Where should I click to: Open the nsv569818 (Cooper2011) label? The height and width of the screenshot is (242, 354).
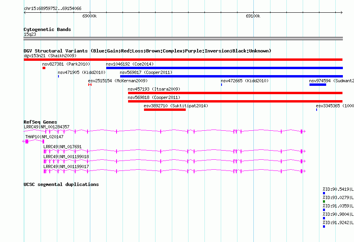pyautogui.click(x=154, y=97)
